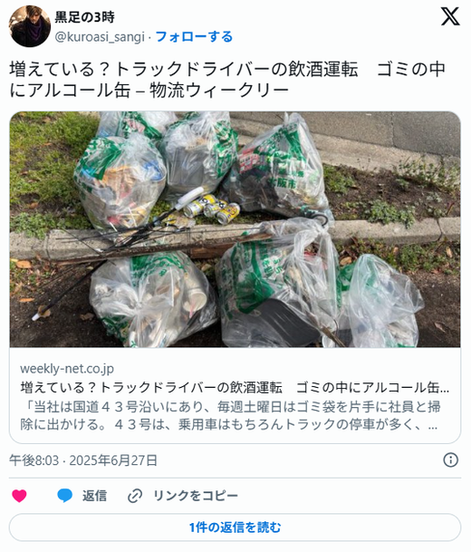Click the weekly-net.co.jp domain link
Screen dimensions: 471x552
coord(67,369)
